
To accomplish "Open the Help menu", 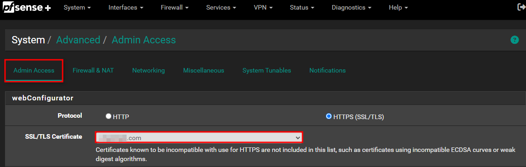I will pos(398,7).
